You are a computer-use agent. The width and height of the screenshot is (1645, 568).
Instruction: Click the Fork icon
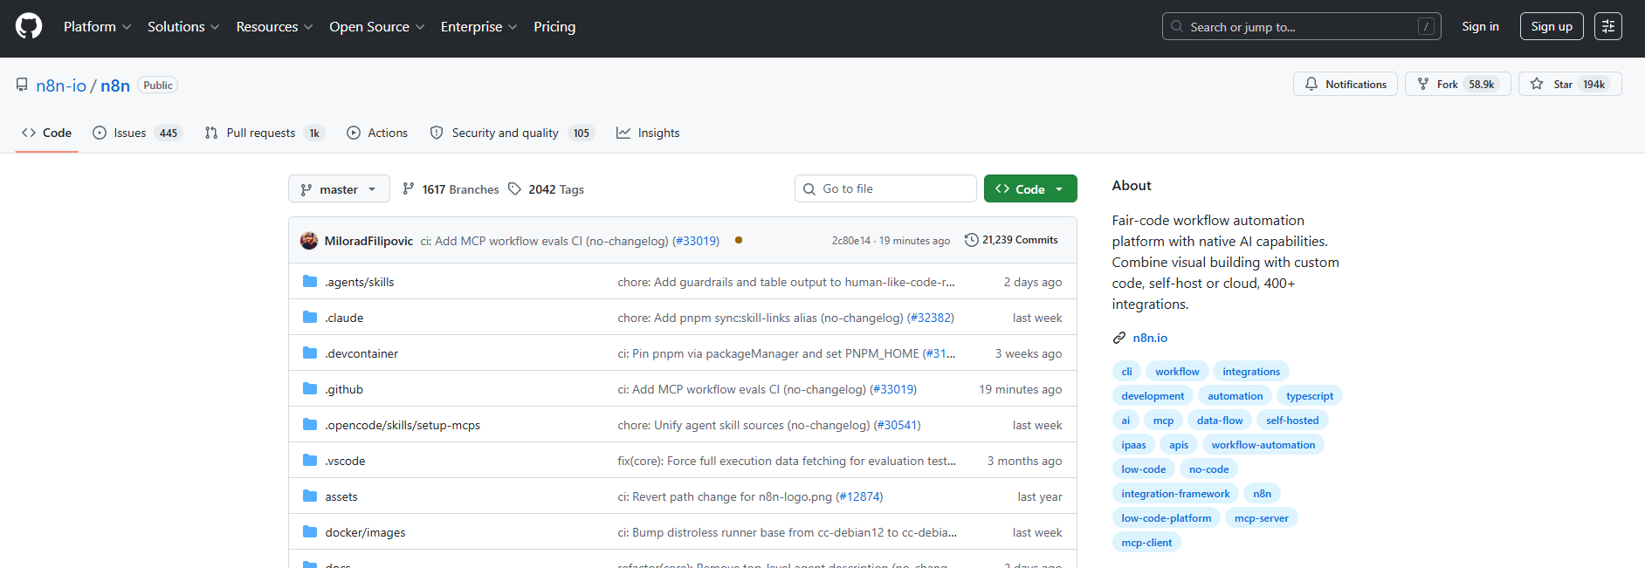tap(1423, 84)
